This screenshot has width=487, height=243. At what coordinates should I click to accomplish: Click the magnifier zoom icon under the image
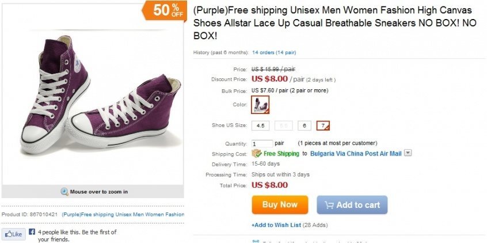tap(65, 192)
